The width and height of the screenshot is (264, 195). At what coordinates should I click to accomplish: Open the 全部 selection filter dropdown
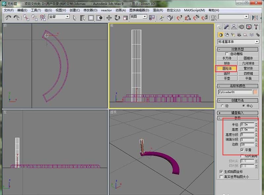point(68,17)
